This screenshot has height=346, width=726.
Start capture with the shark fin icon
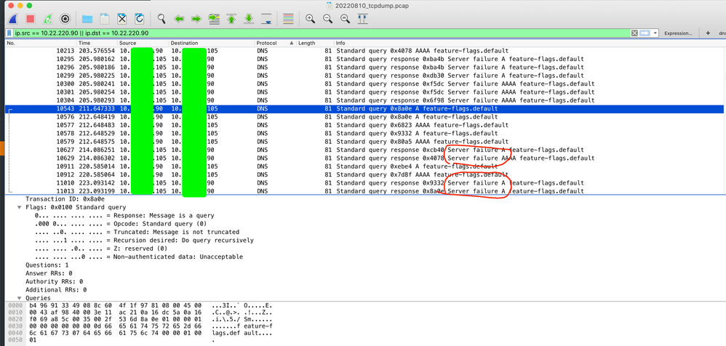click(12, 19)
